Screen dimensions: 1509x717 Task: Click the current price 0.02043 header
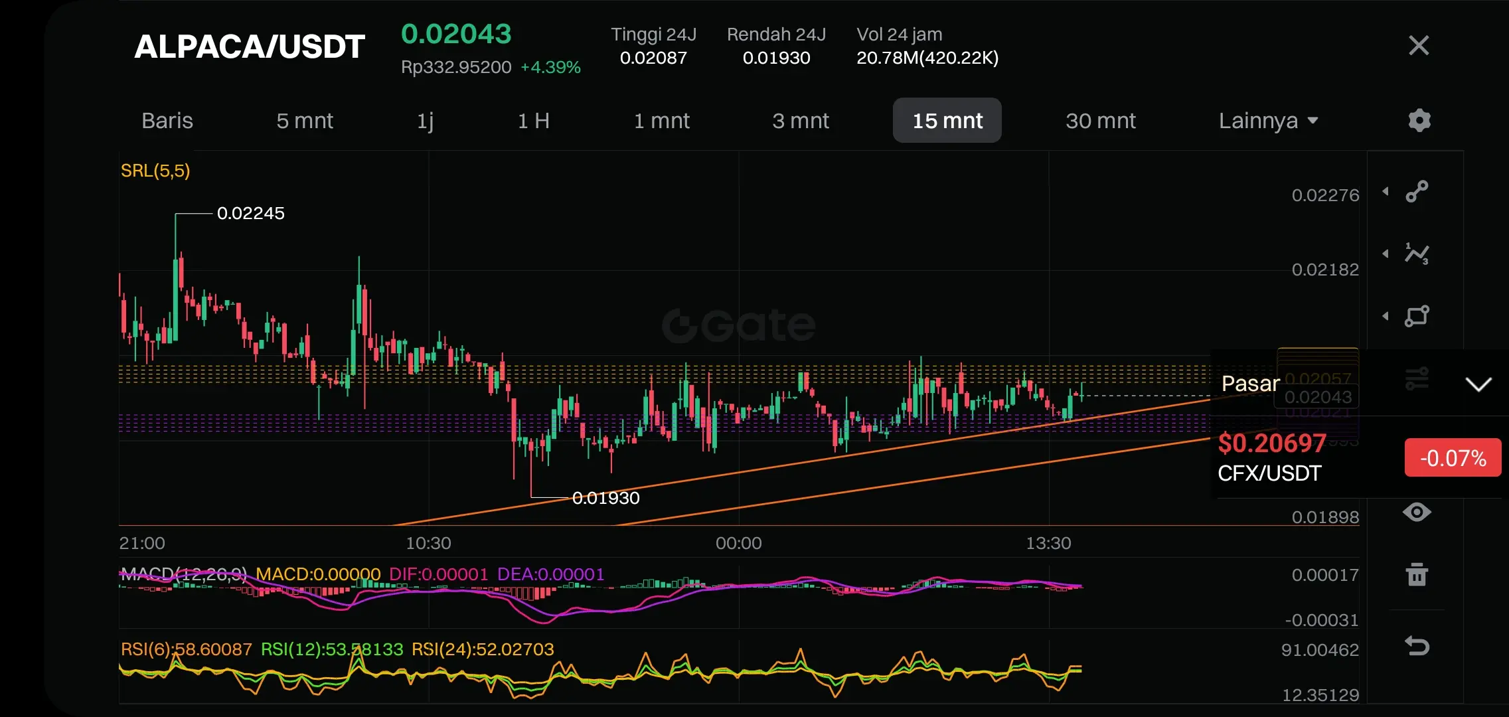[x=456, y=34]
